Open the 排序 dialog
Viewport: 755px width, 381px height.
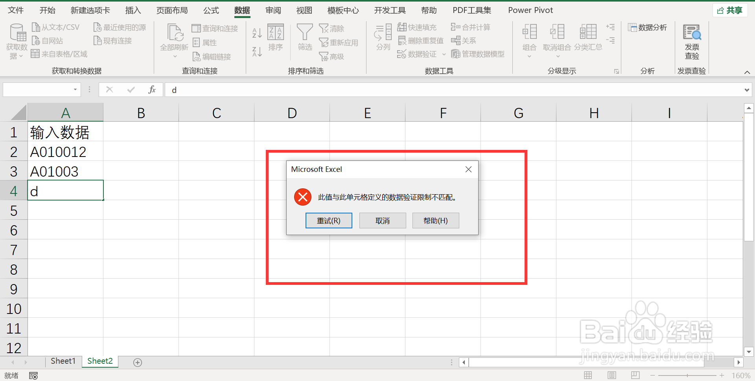point(276,38)
